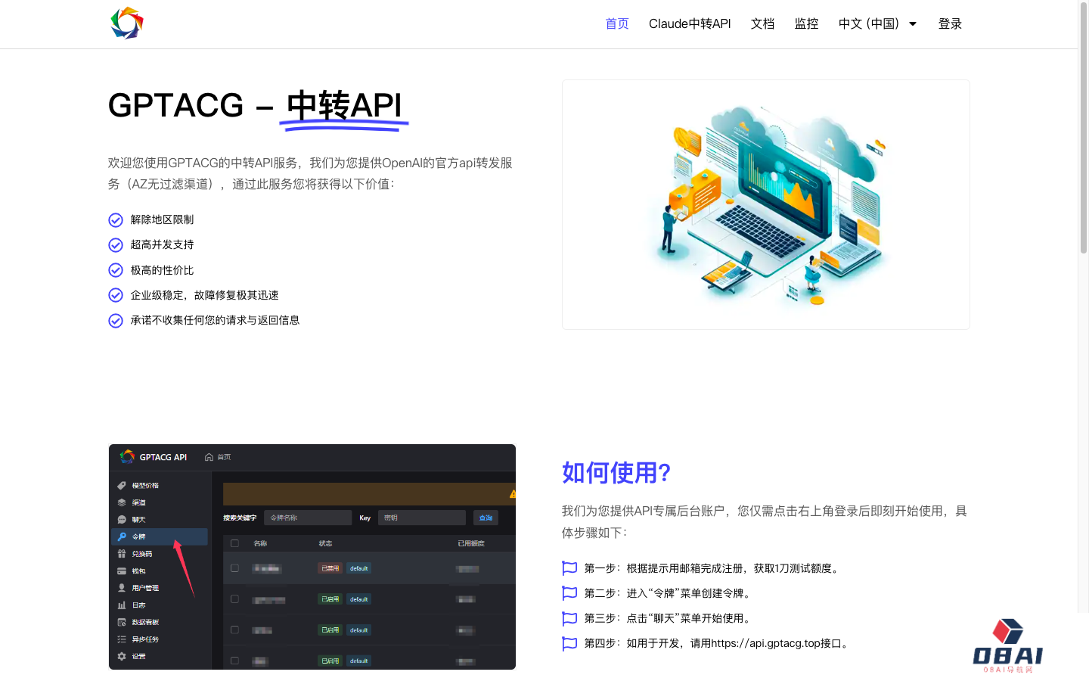Viewport: 1089px width, 681px height.
Task: Click the check icon beside 承诺不收集任何您的请求
Action: pos(116,321)
